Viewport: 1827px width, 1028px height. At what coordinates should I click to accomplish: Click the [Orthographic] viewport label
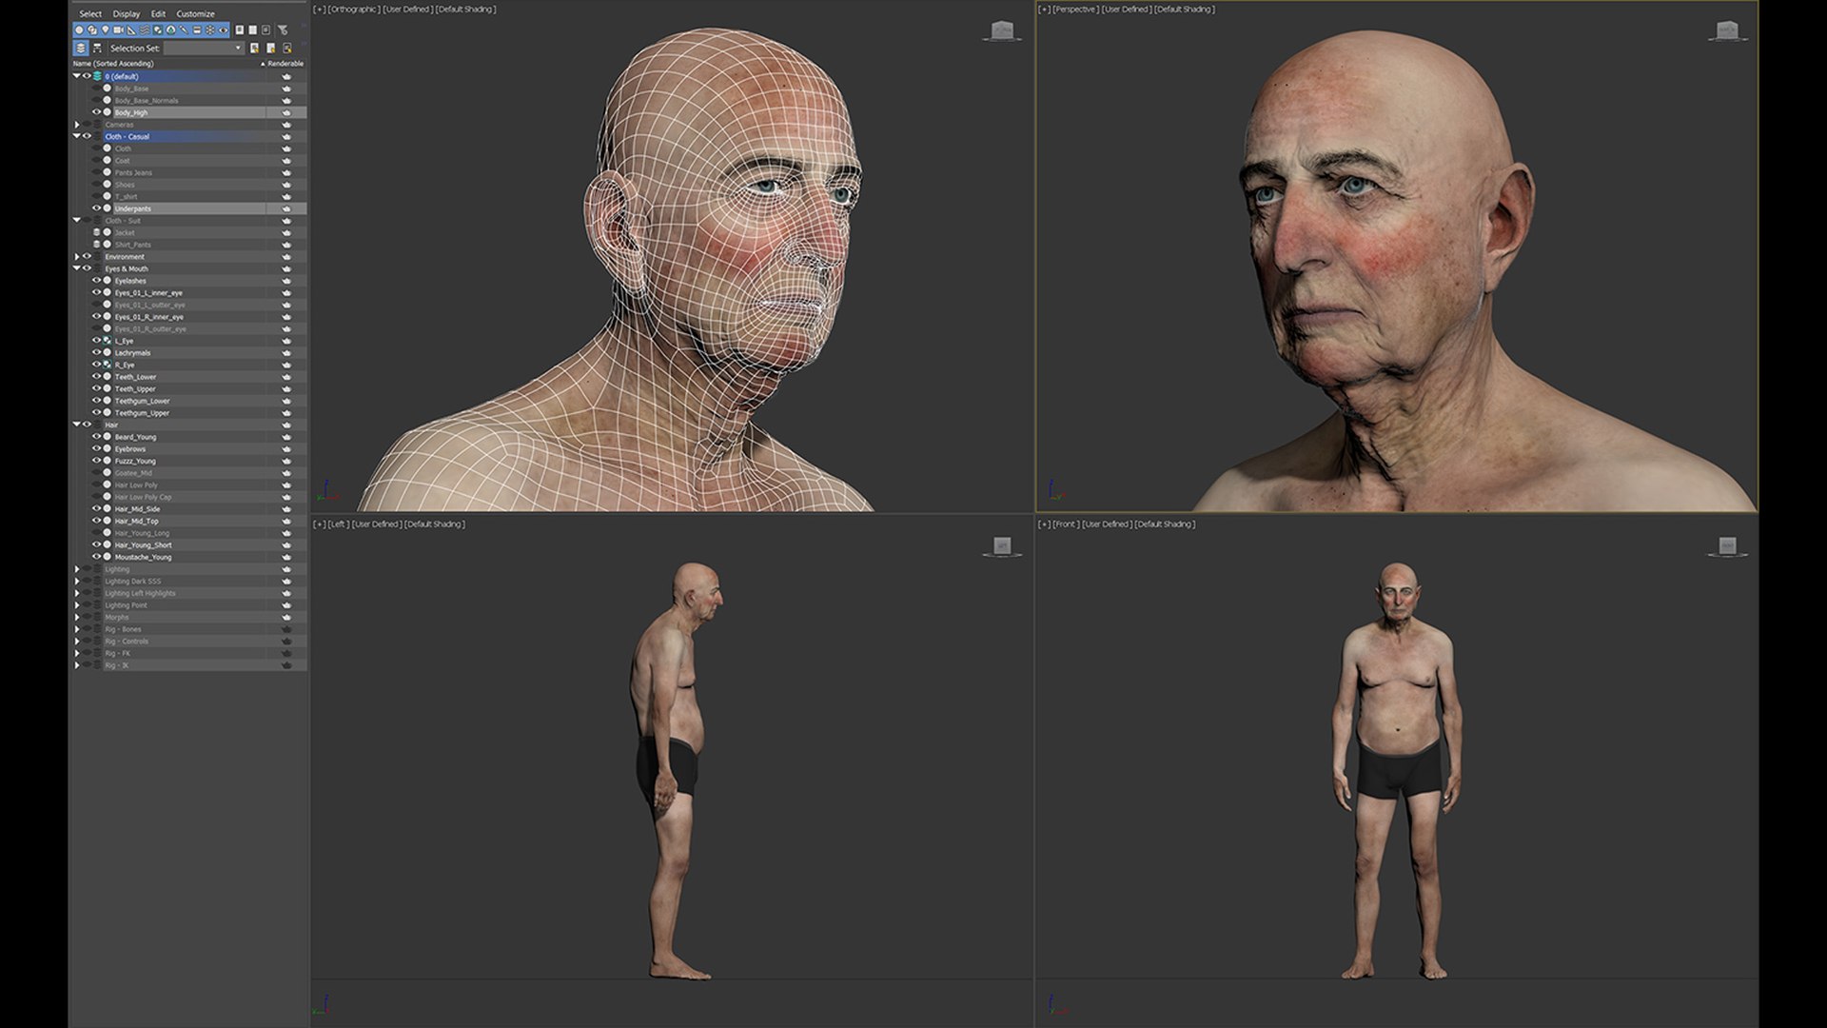(353, 10)
